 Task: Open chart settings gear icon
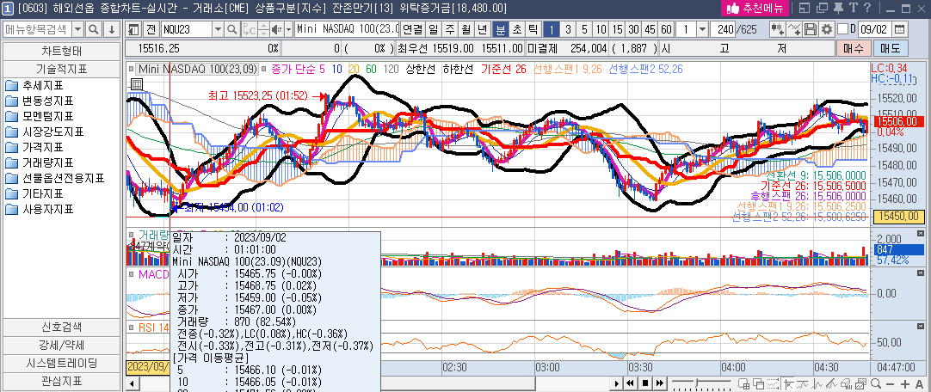(827, 29)
